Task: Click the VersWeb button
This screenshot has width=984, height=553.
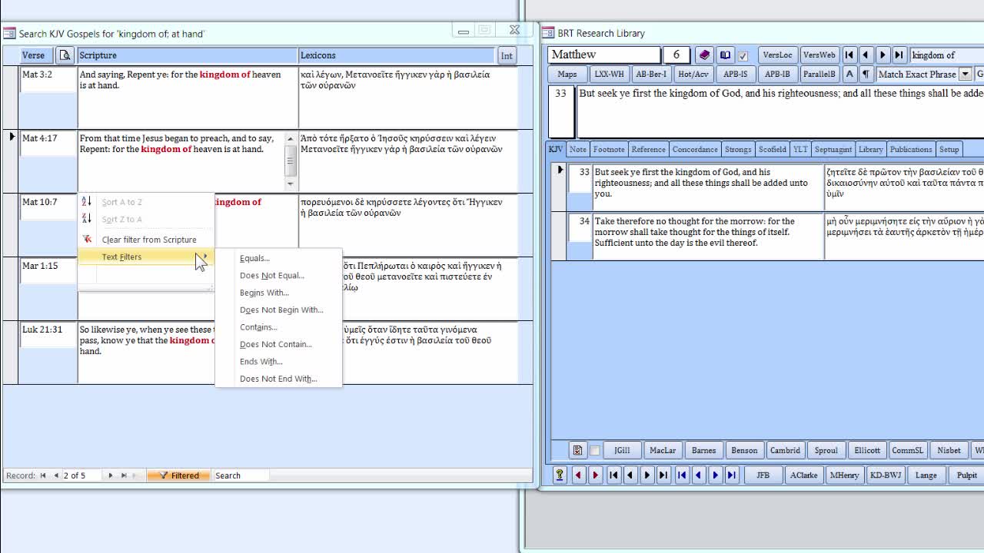Action: click(x=819, y=55)
